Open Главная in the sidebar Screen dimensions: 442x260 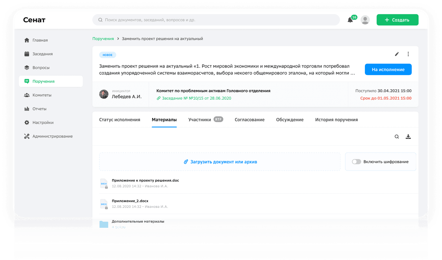51,40
